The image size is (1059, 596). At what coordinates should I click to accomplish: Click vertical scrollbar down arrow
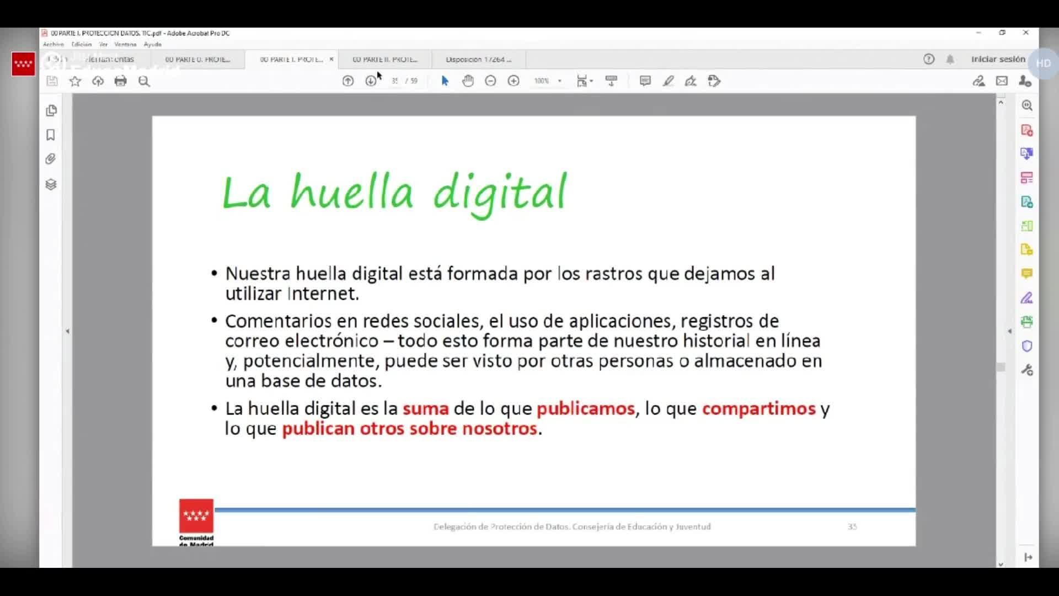[1001, 564]
